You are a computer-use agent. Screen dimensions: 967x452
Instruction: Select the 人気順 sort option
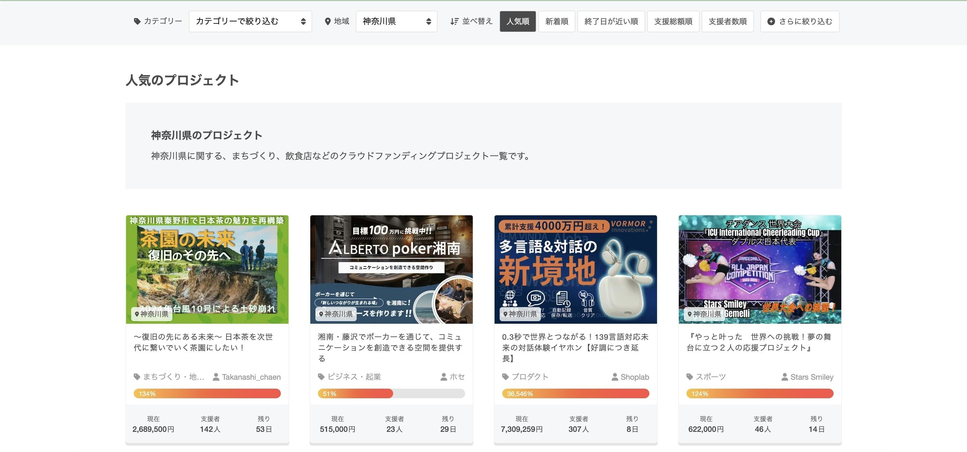point(518,21)
